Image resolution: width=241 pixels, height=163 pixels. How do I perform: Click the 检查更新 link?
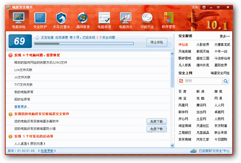click(47, 151)
